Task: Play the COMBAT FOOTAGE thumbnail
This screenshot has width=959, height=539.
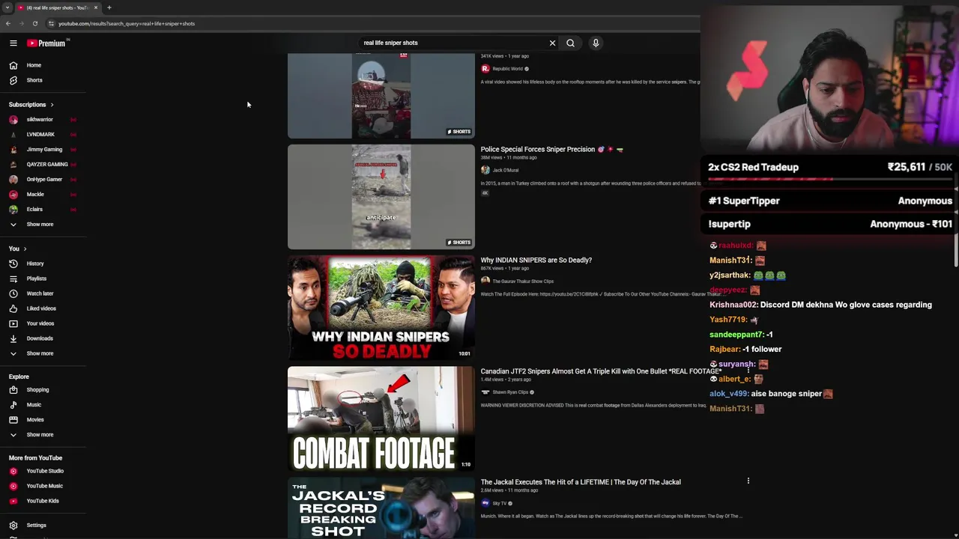Action: point(381,418)
